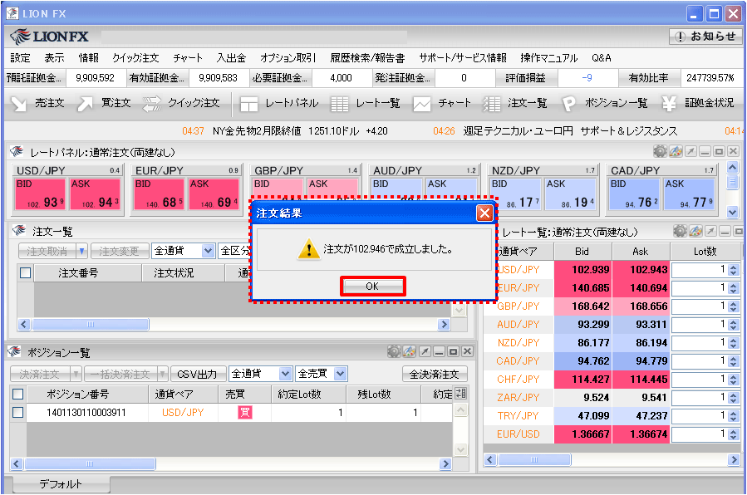This screenshot has width=747, height=495.
Task: Open the Q&A menu
Action: [602, 58]
